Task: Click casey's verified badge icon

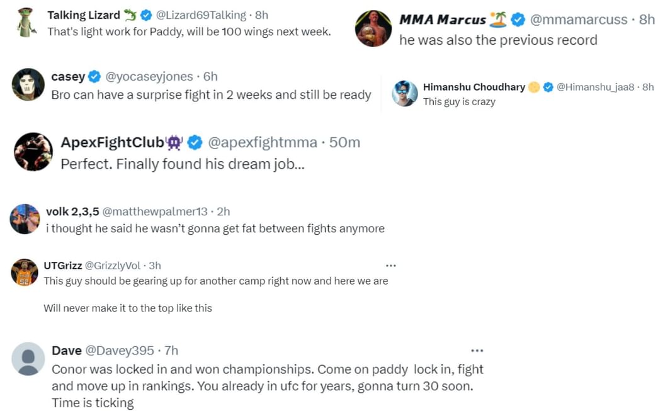Action: point(94,76)
